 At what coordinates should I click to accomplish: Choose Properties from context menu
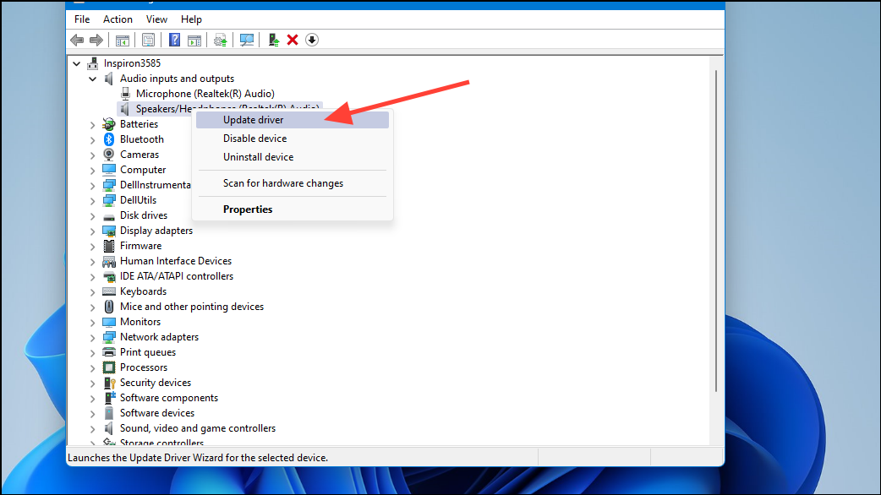[293, 209]
